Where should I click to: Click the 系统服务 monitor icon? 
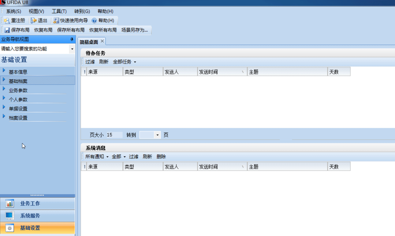point(10,216)
